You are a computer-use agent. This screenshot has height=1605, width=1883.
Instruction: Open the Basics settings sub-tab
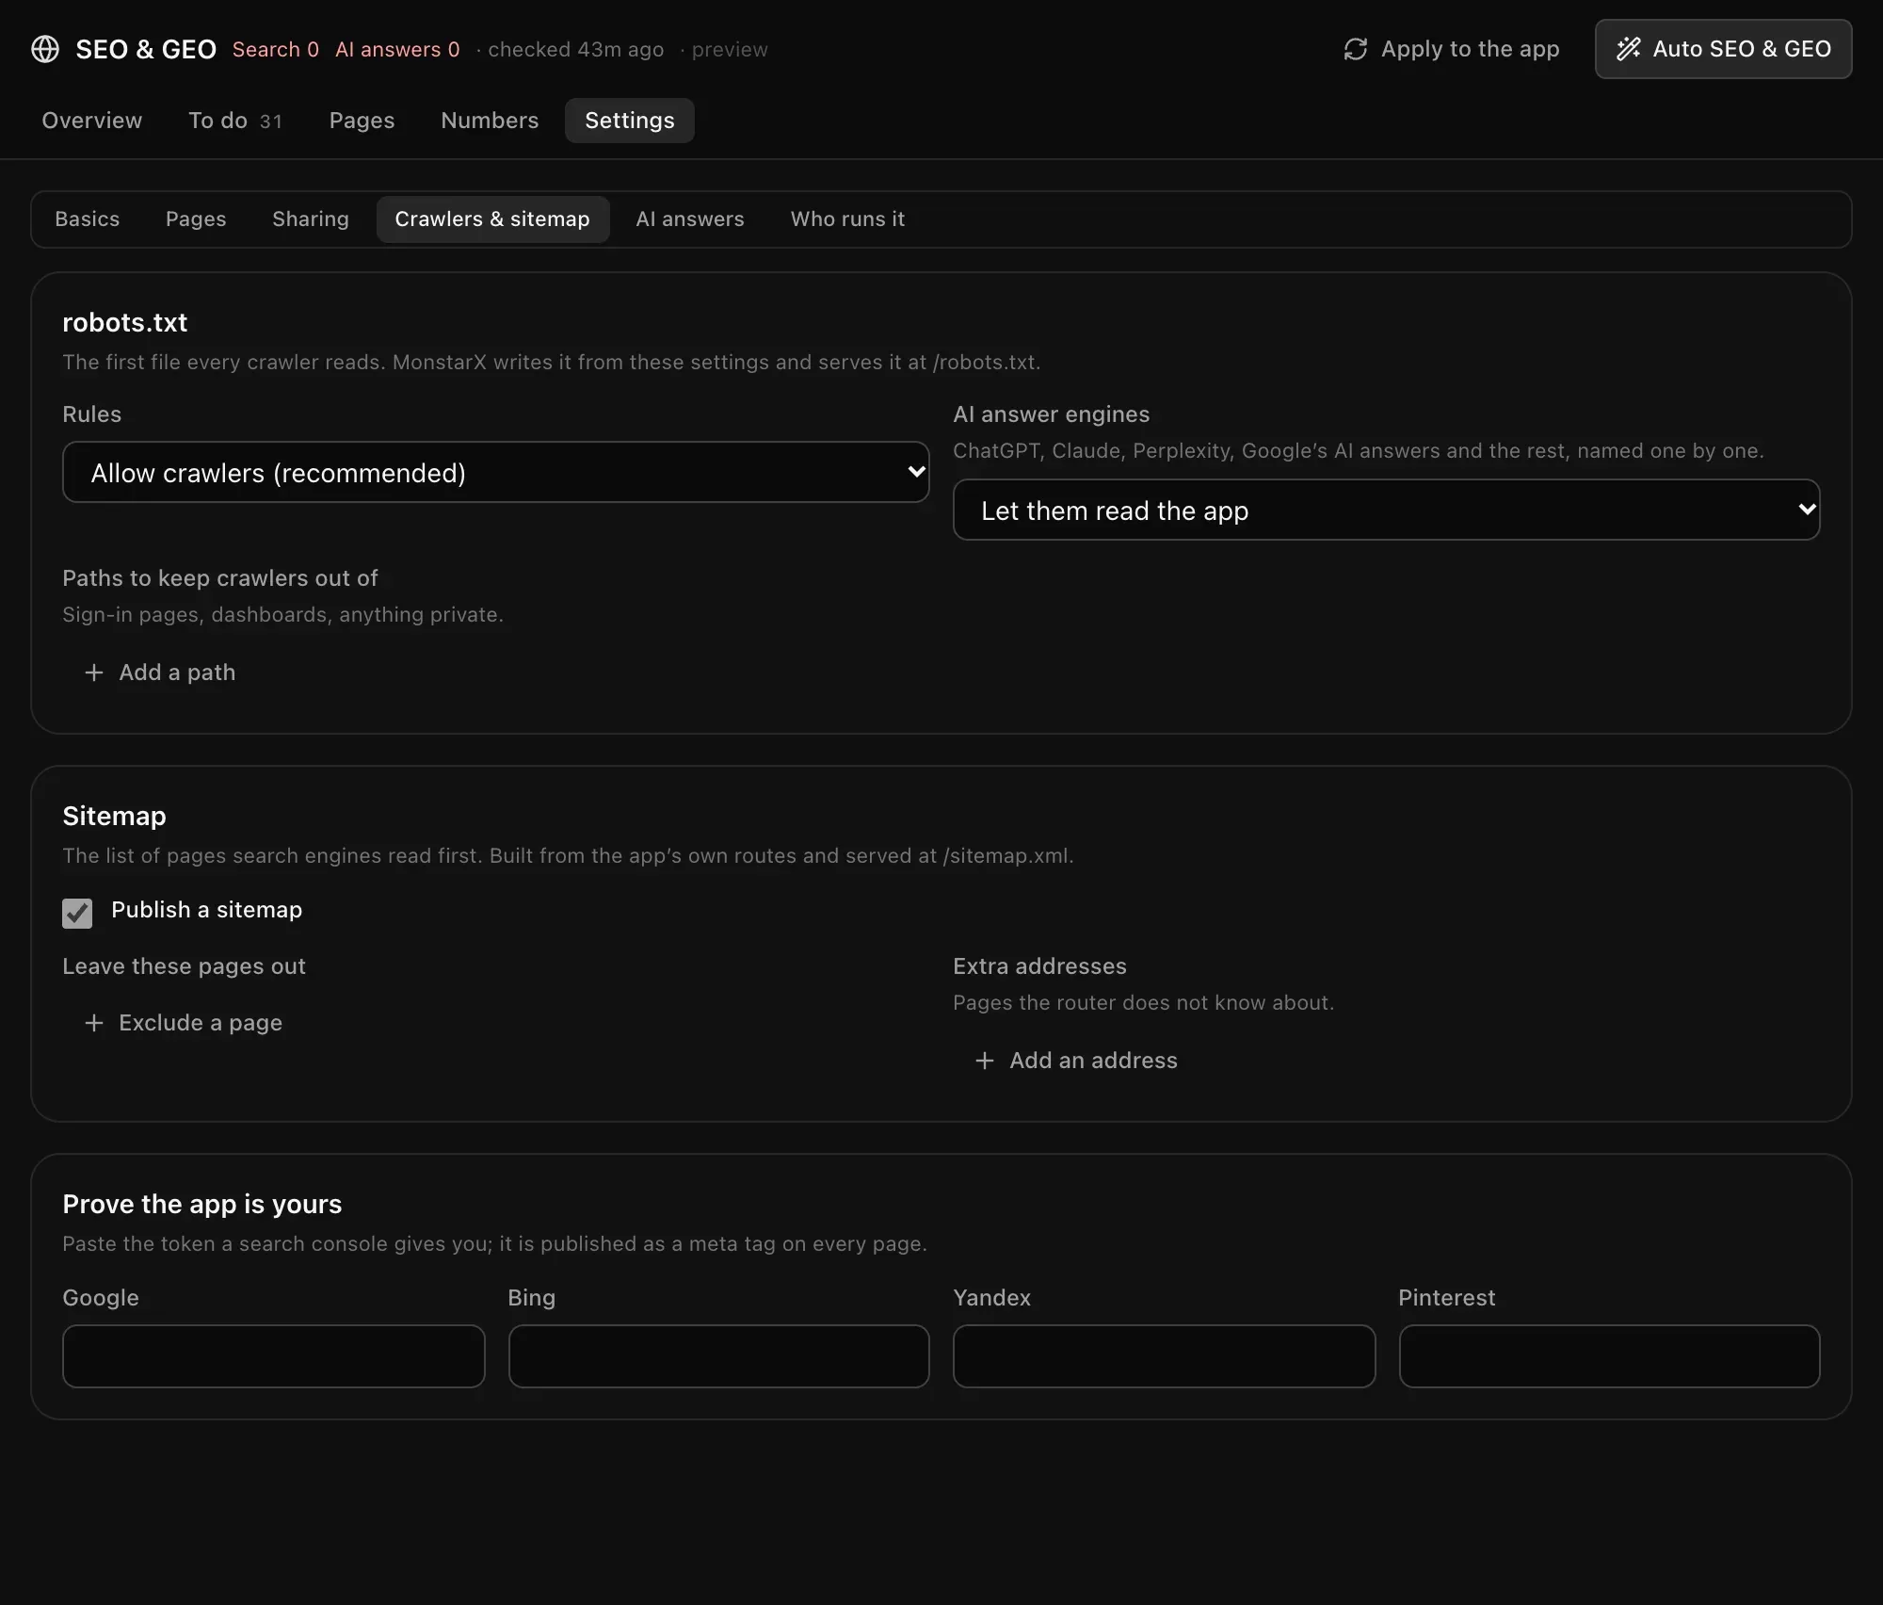[88, 219]
